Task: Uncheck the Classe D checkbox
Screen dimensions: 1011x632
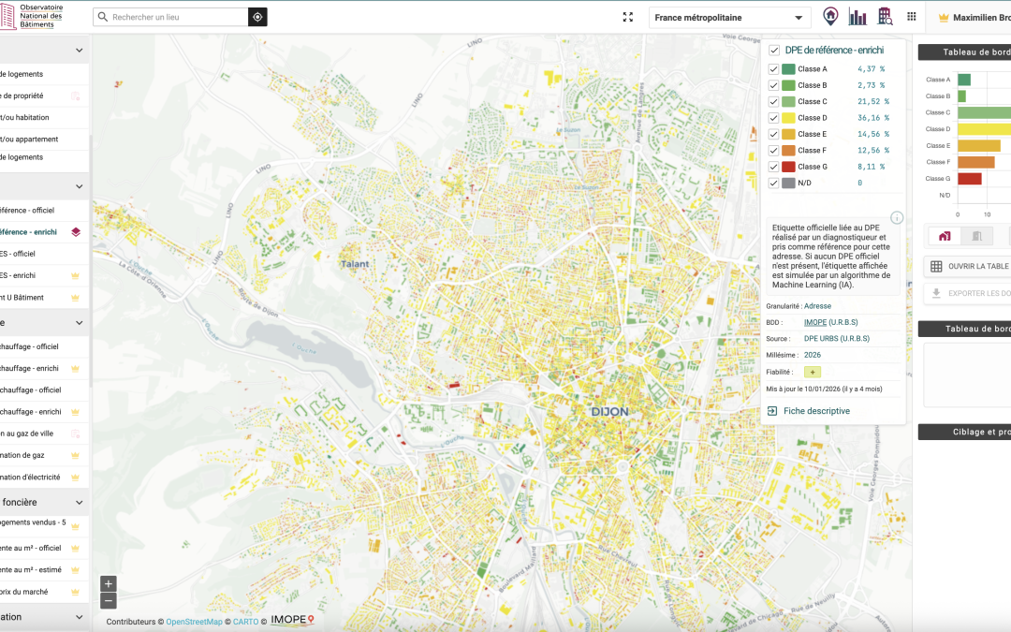Action: point(774,118)
